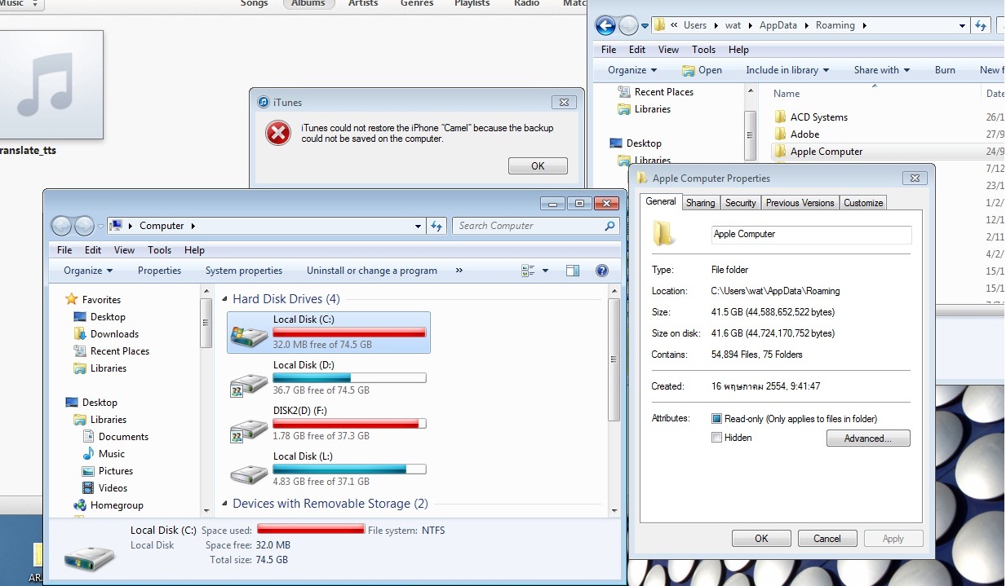This screenshot has width=1006, height=586.
Task: Switch to the Sharing tab
Action: click(700, 203)
